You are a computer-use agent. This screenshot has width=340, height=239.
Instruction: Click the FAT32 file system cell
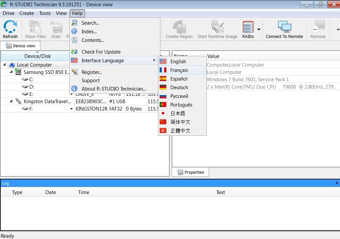(116, 109)
